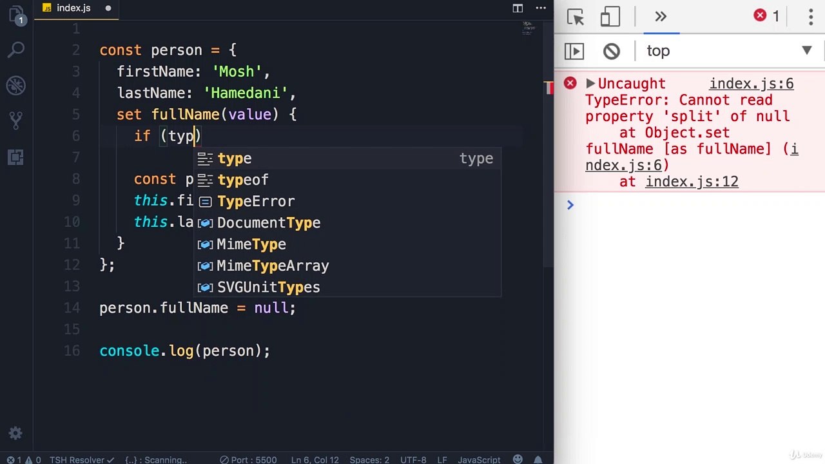Click the word person on line 2
825x464 pixels.
[x=177, y=50]
